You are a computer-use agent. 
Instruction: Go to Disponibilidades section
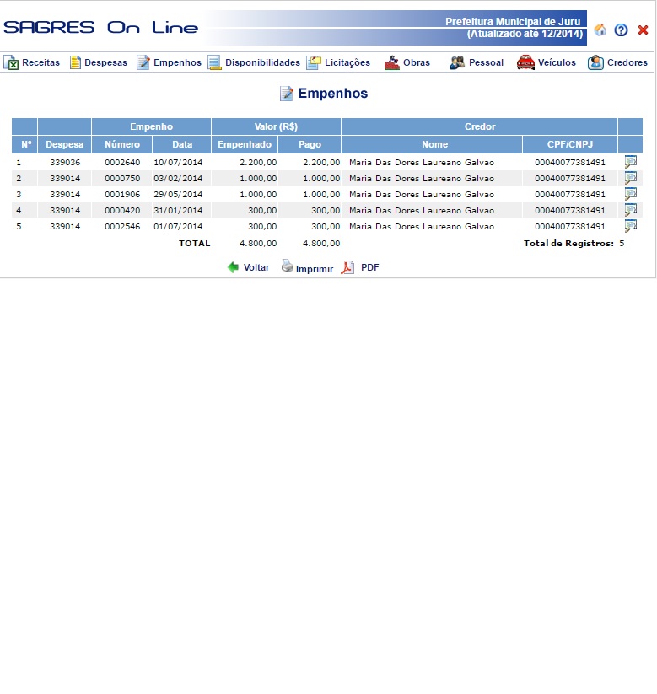click(x=254, y=62)
